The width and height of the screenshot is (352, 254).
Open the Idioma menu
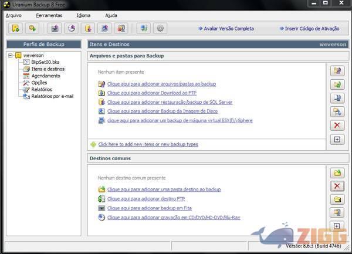point(83,15)
